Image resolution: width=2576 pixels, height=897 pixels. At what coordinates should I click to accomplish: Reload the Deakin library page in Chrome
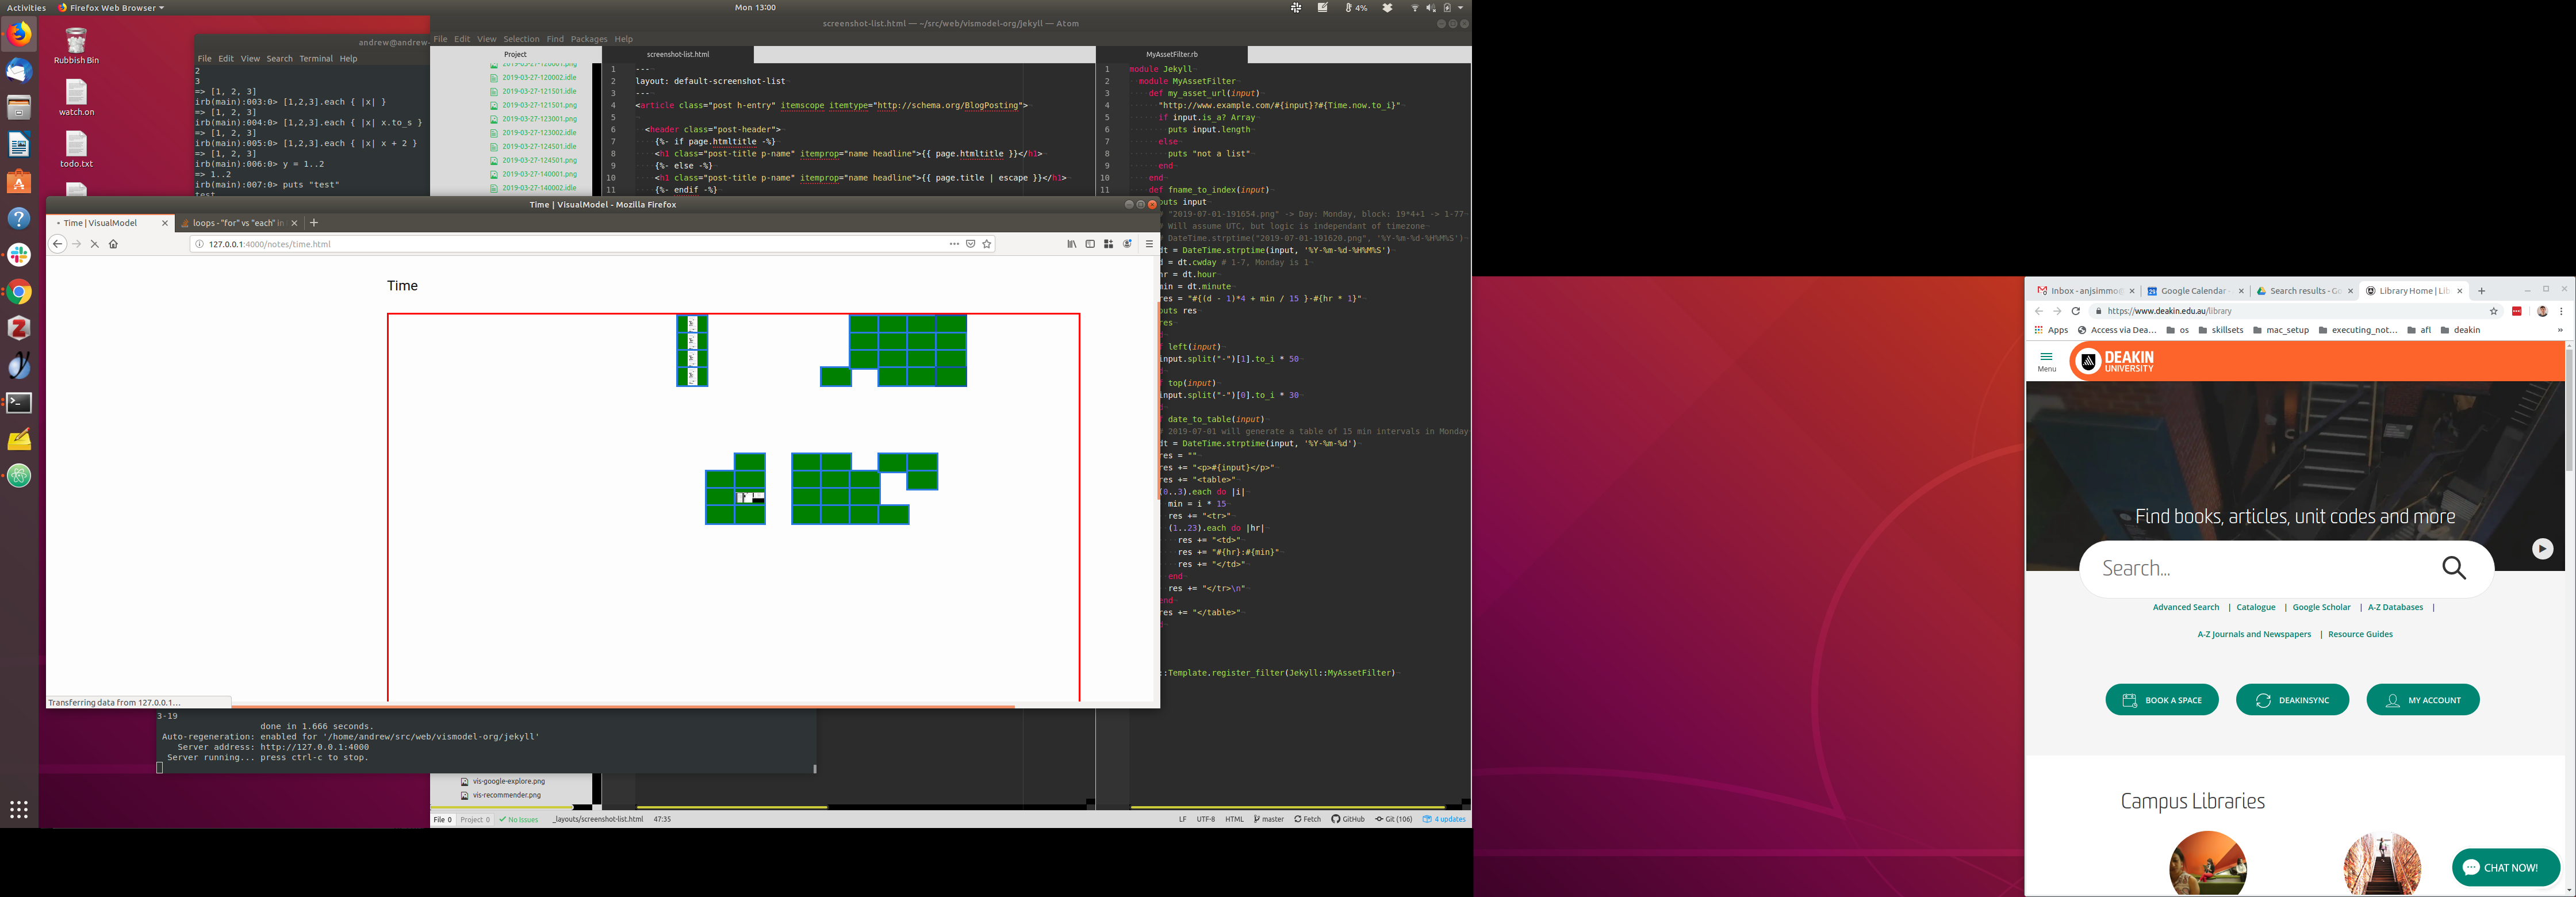pyautogui.click(x=2076, y=311)
